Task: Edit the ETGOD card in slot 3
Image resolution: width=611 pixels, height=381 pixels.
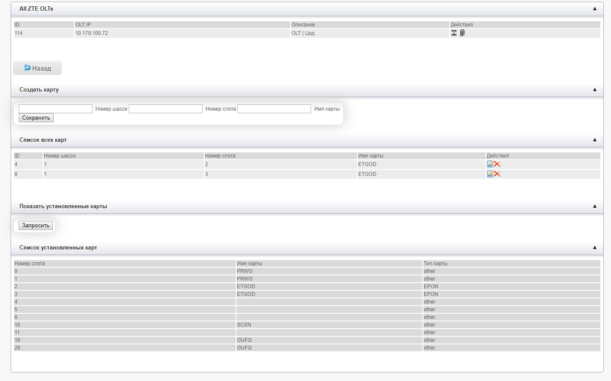Action: coord(490,174)
